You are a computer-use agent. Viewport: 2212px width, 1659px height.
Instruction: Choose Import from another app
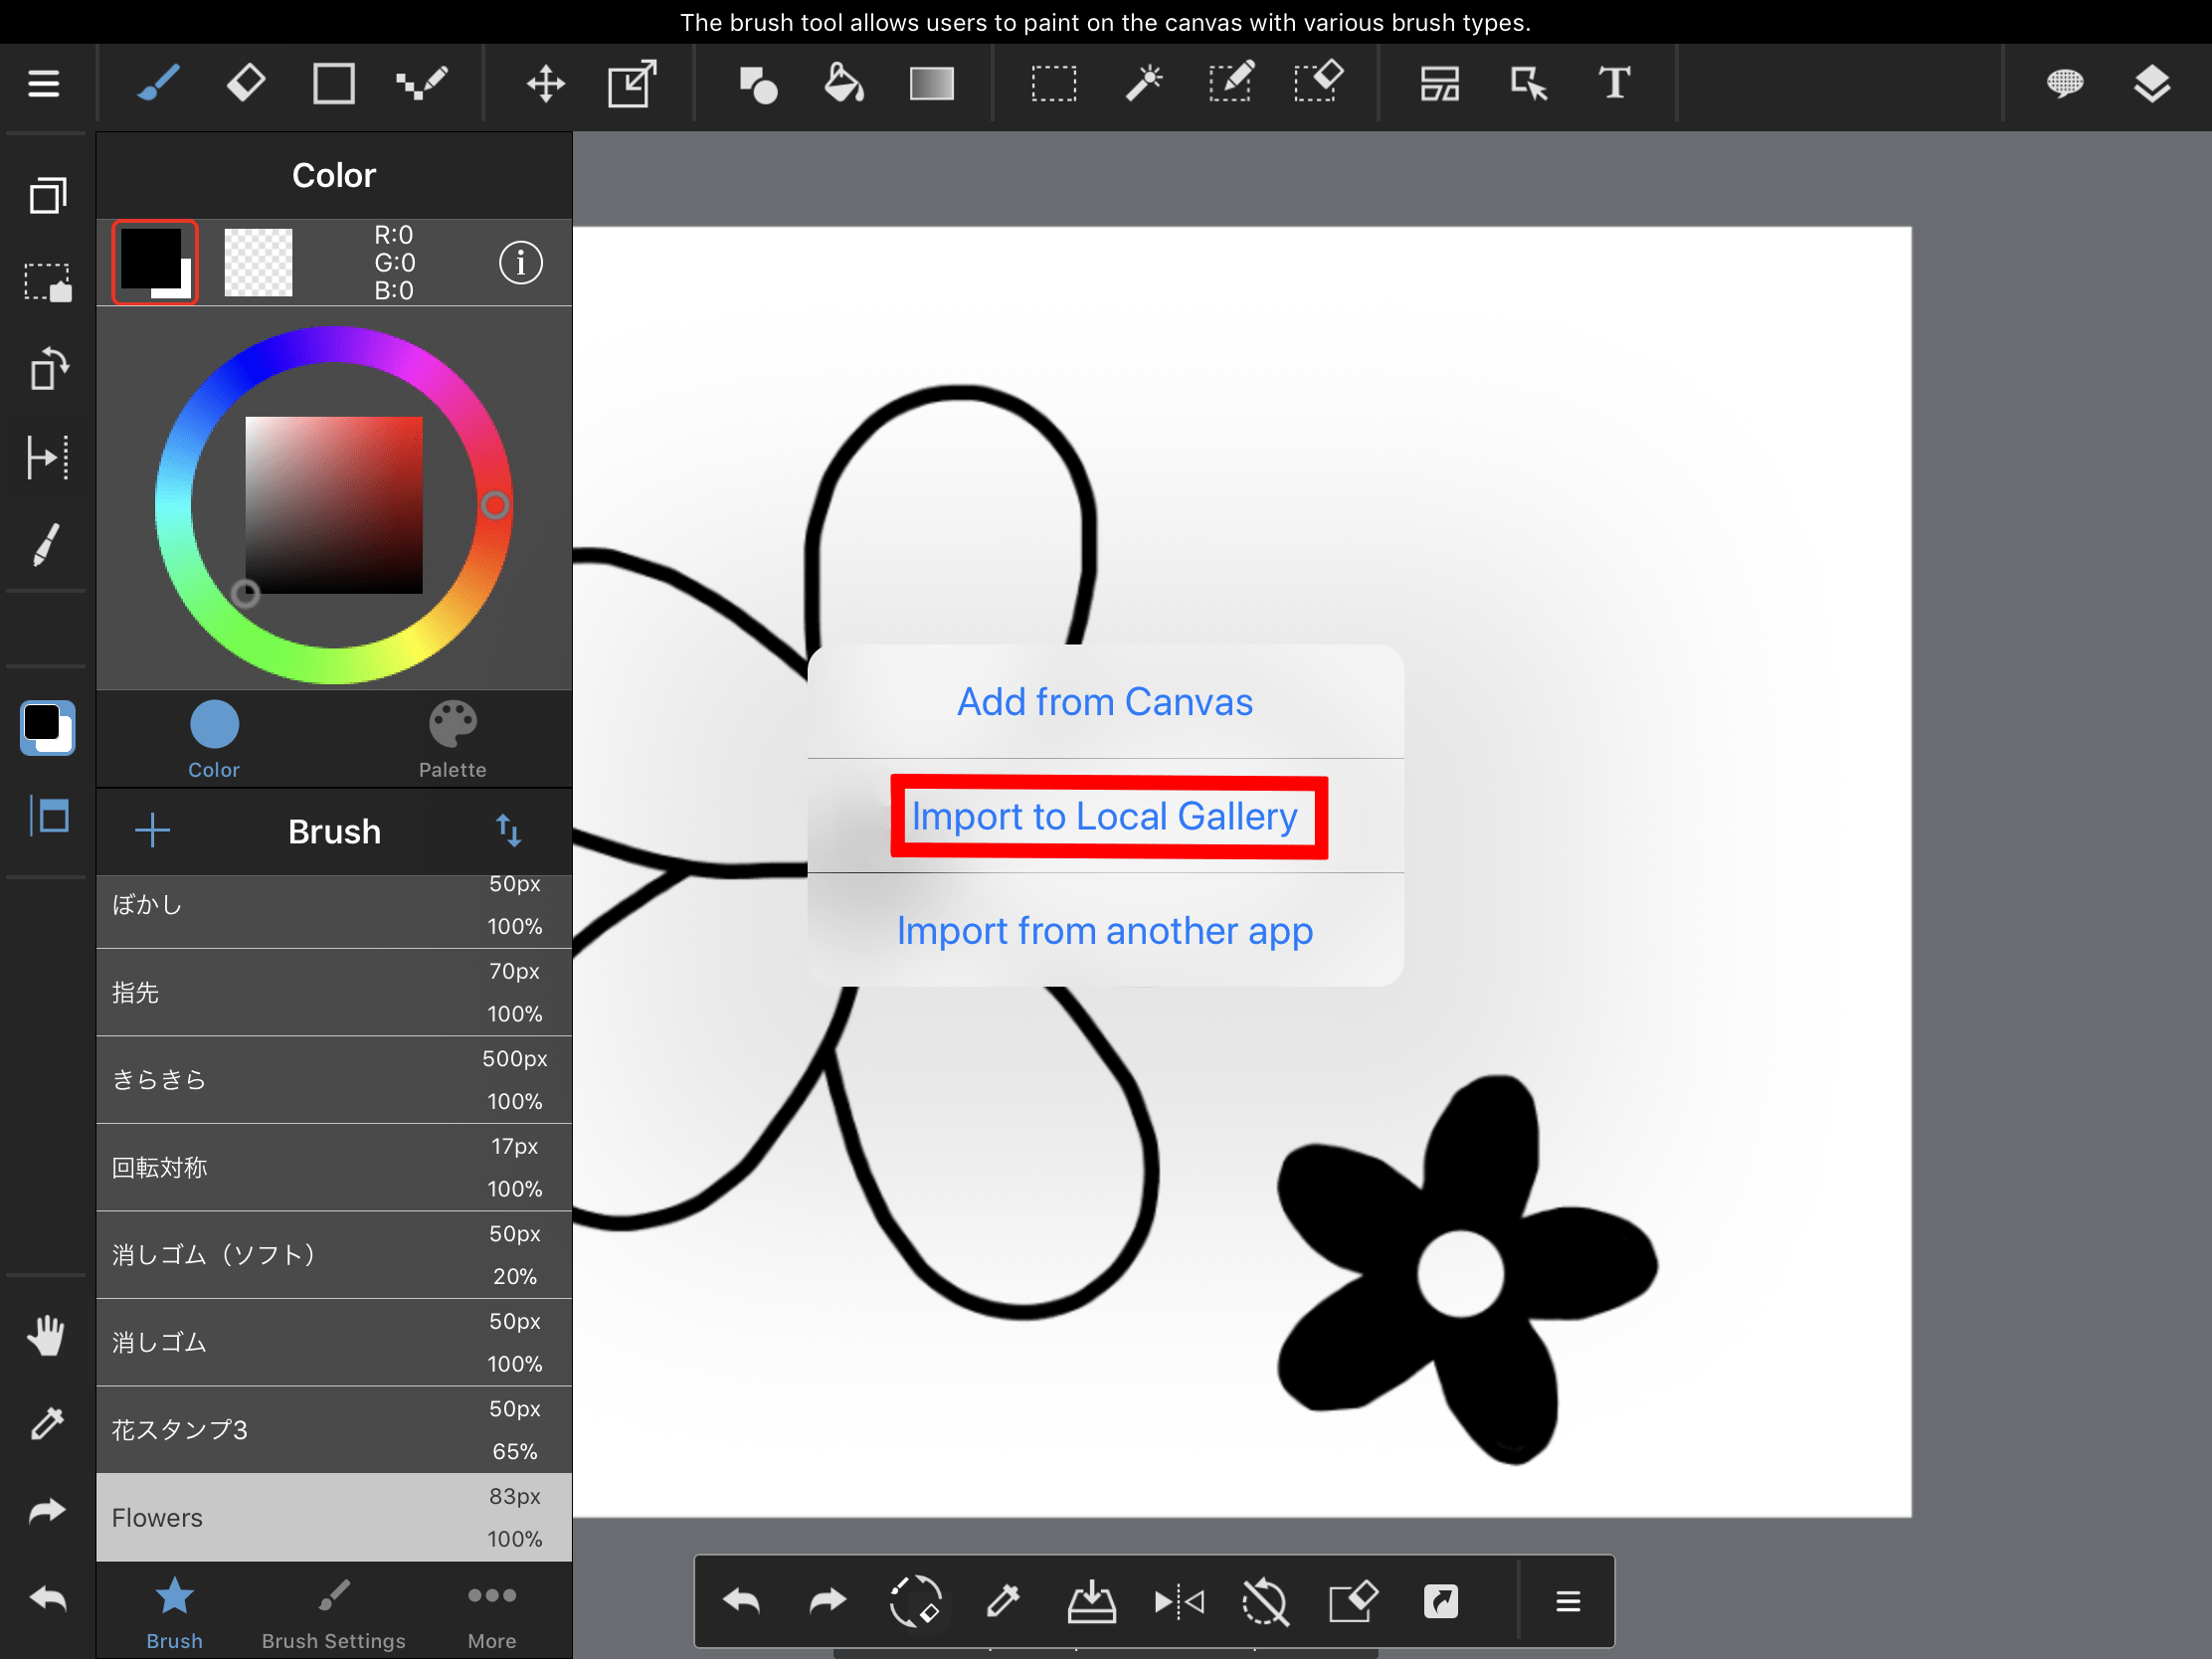(x=1104, y=931)
